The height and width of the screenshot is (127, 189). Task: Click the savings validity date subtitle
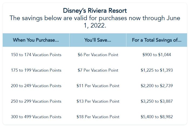tap(95, 22)
